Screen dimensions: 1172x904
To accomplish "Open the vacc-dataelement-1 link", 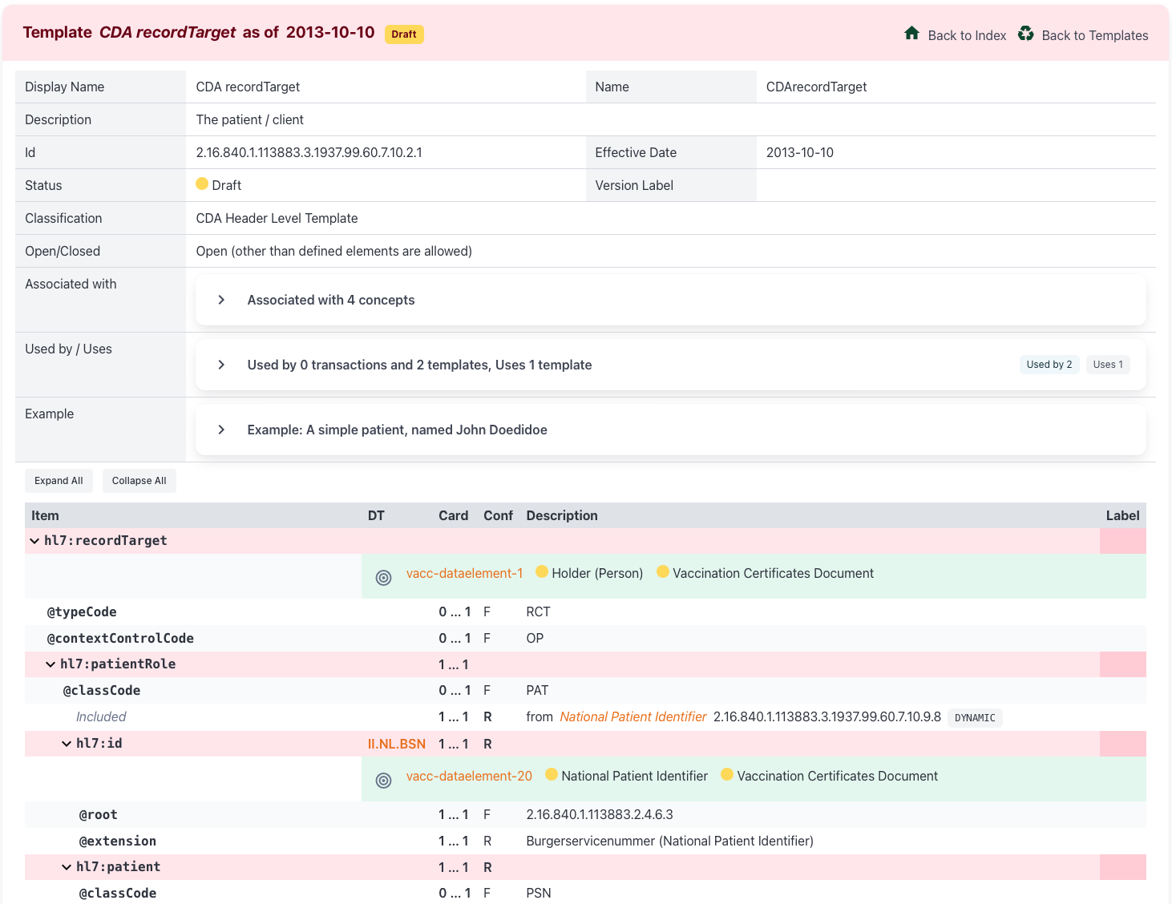I will tap(464, 574).
